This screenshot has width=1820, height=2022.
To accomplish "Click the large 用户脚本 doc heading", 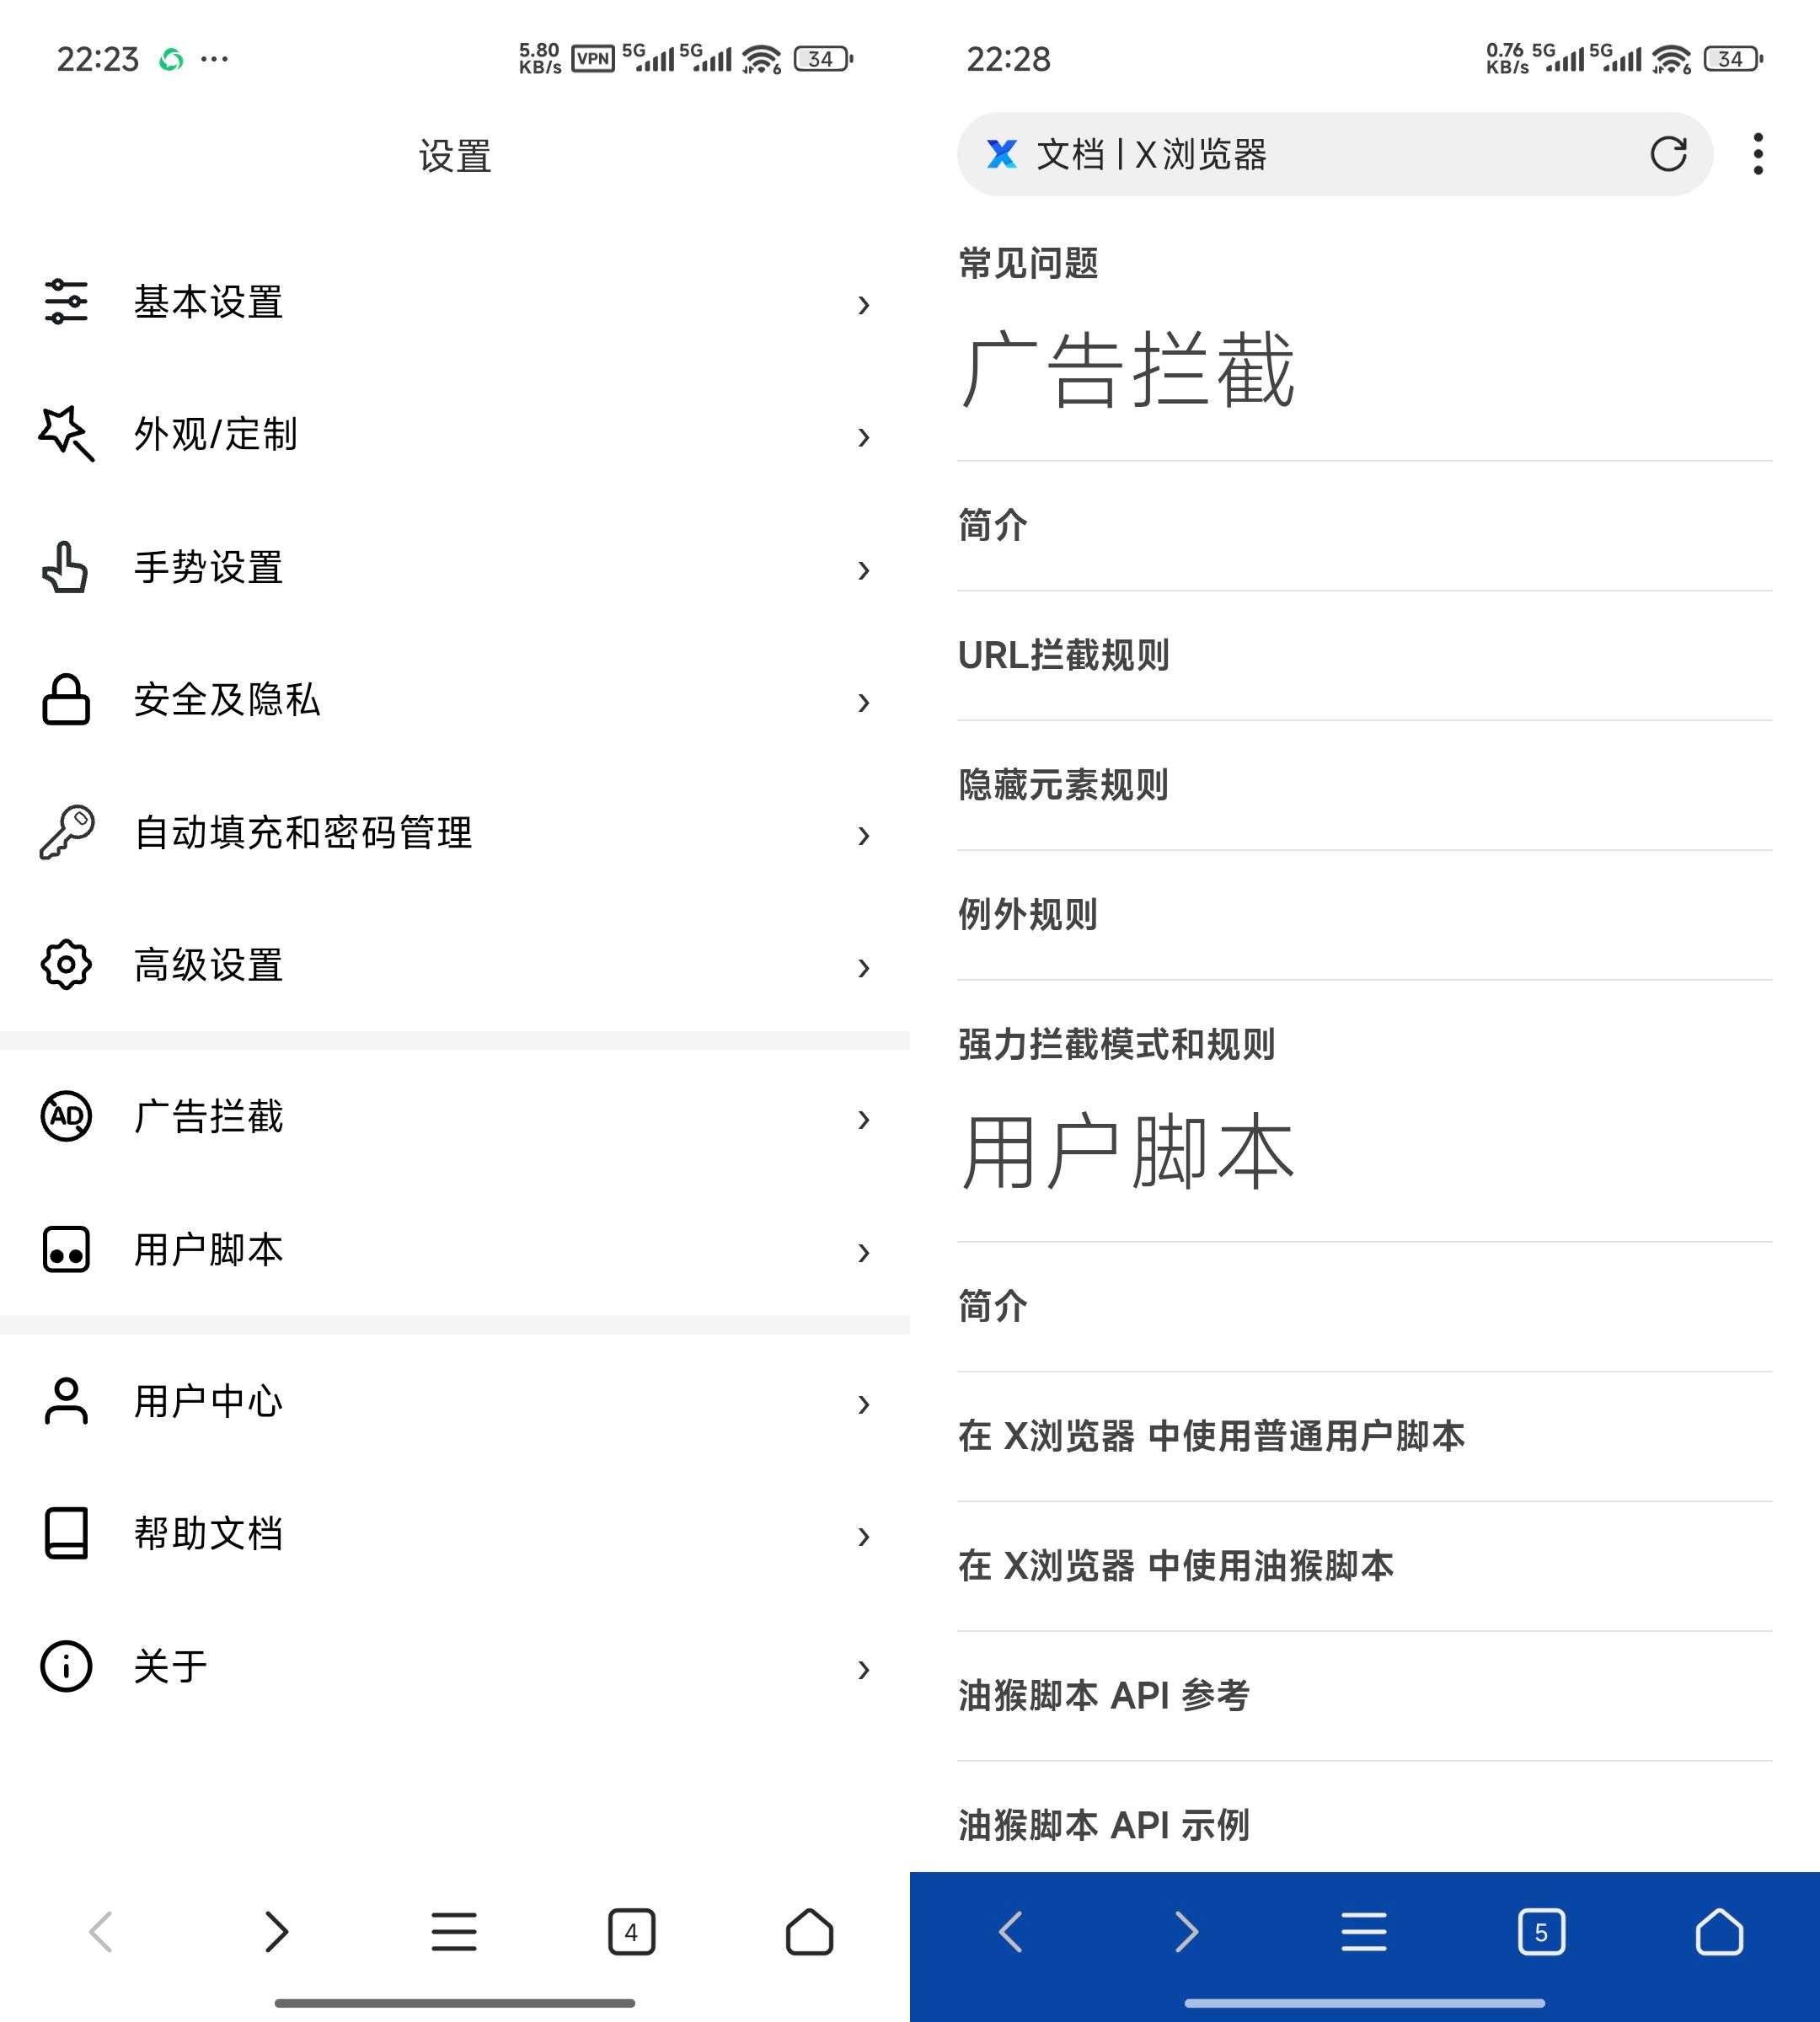I will point(1128,1152).
